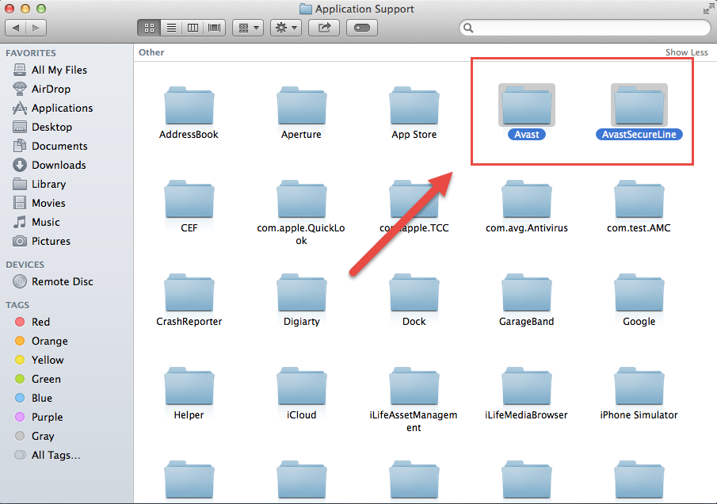Switch to column view in the toolbar

tap(193, 27)
